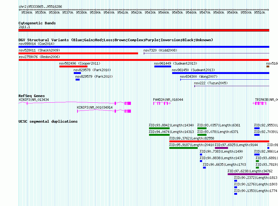Select the 2q11.1 cytogenetic band bar

pyautogui.click(x=144, y=30)
